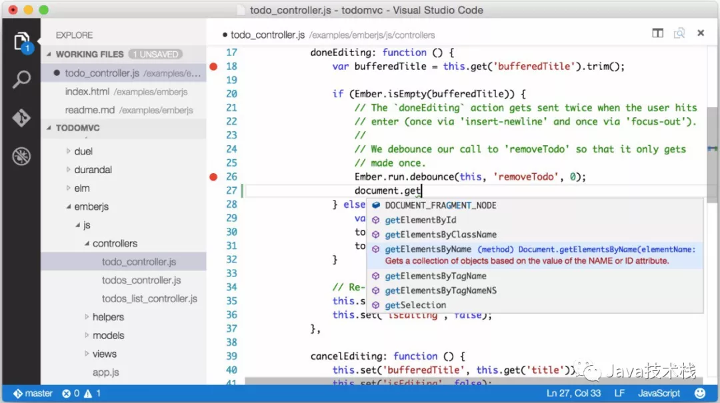Image resolution: width=720 pixels, height=403 pixels.
Task: Collapse the js folder
Action: (x=77, y=225)
